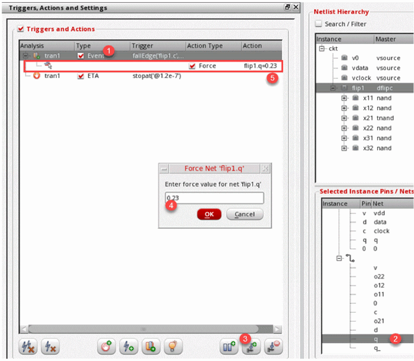Click the force action icon in highlighted row
Viewport: 414px width, 361px height.
(x=48, y=65)
